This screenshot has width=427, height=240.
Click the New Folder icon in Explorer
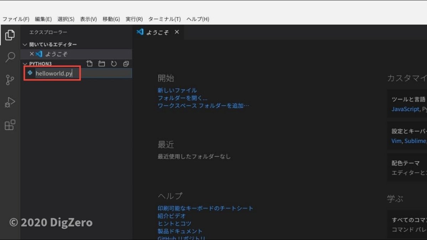point(101,64)
